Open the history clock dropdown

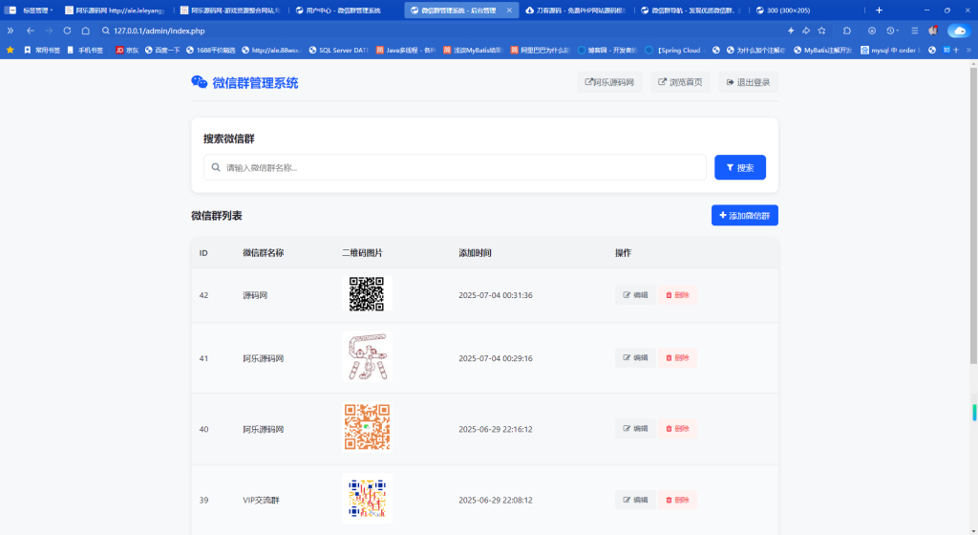click(x=893, y=31)
